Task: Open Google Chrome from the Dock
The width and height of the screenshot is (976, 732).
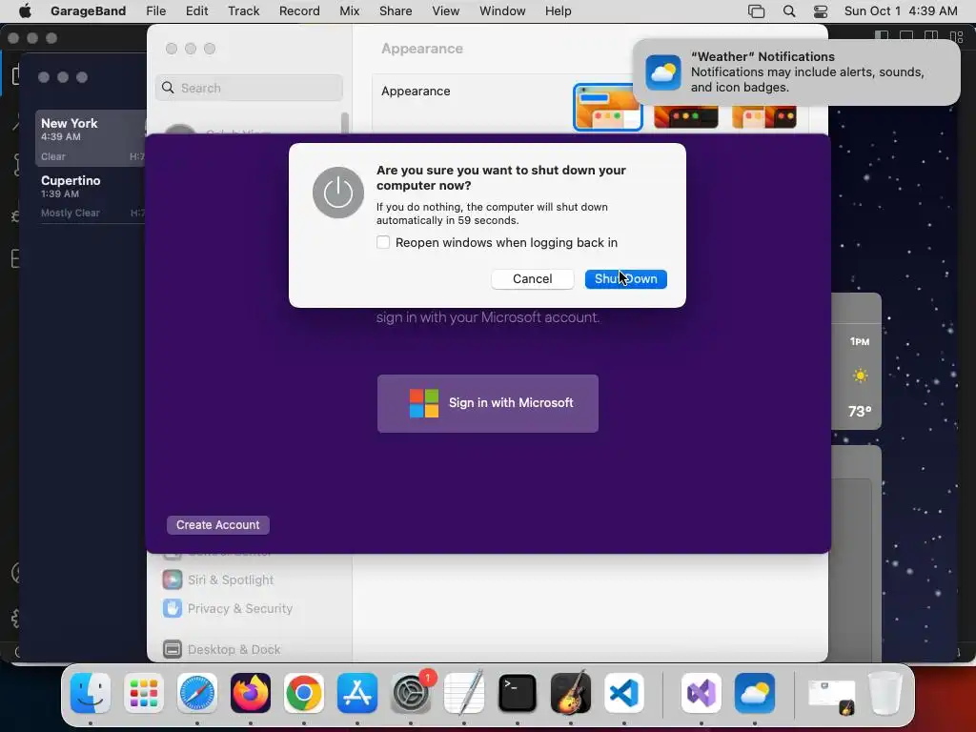Action: point(304,693)
